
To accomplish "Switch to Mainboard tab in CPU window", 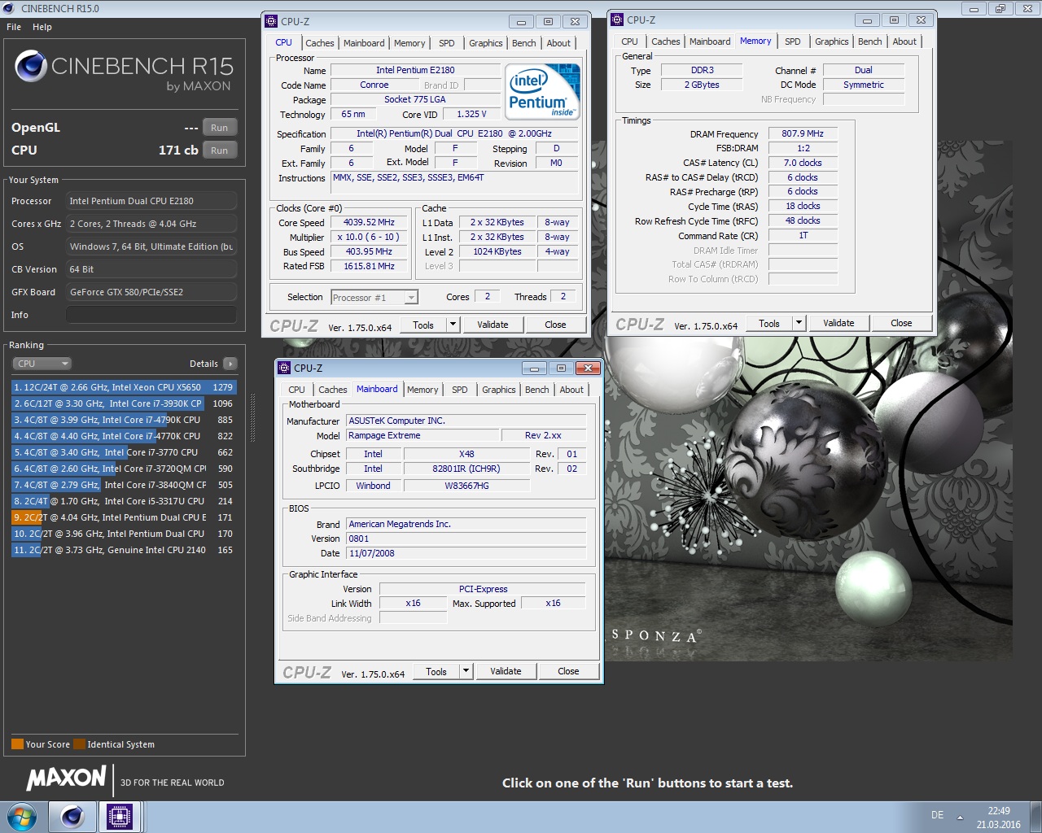I will tap(364, 43).
